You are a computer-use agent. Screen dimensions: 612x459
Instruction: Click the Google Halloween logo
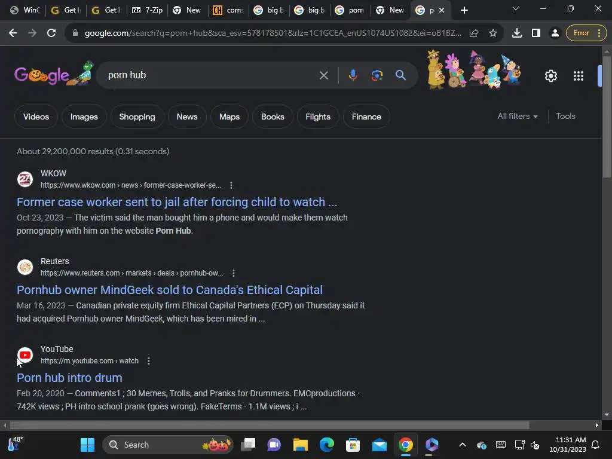pos(54,74)
